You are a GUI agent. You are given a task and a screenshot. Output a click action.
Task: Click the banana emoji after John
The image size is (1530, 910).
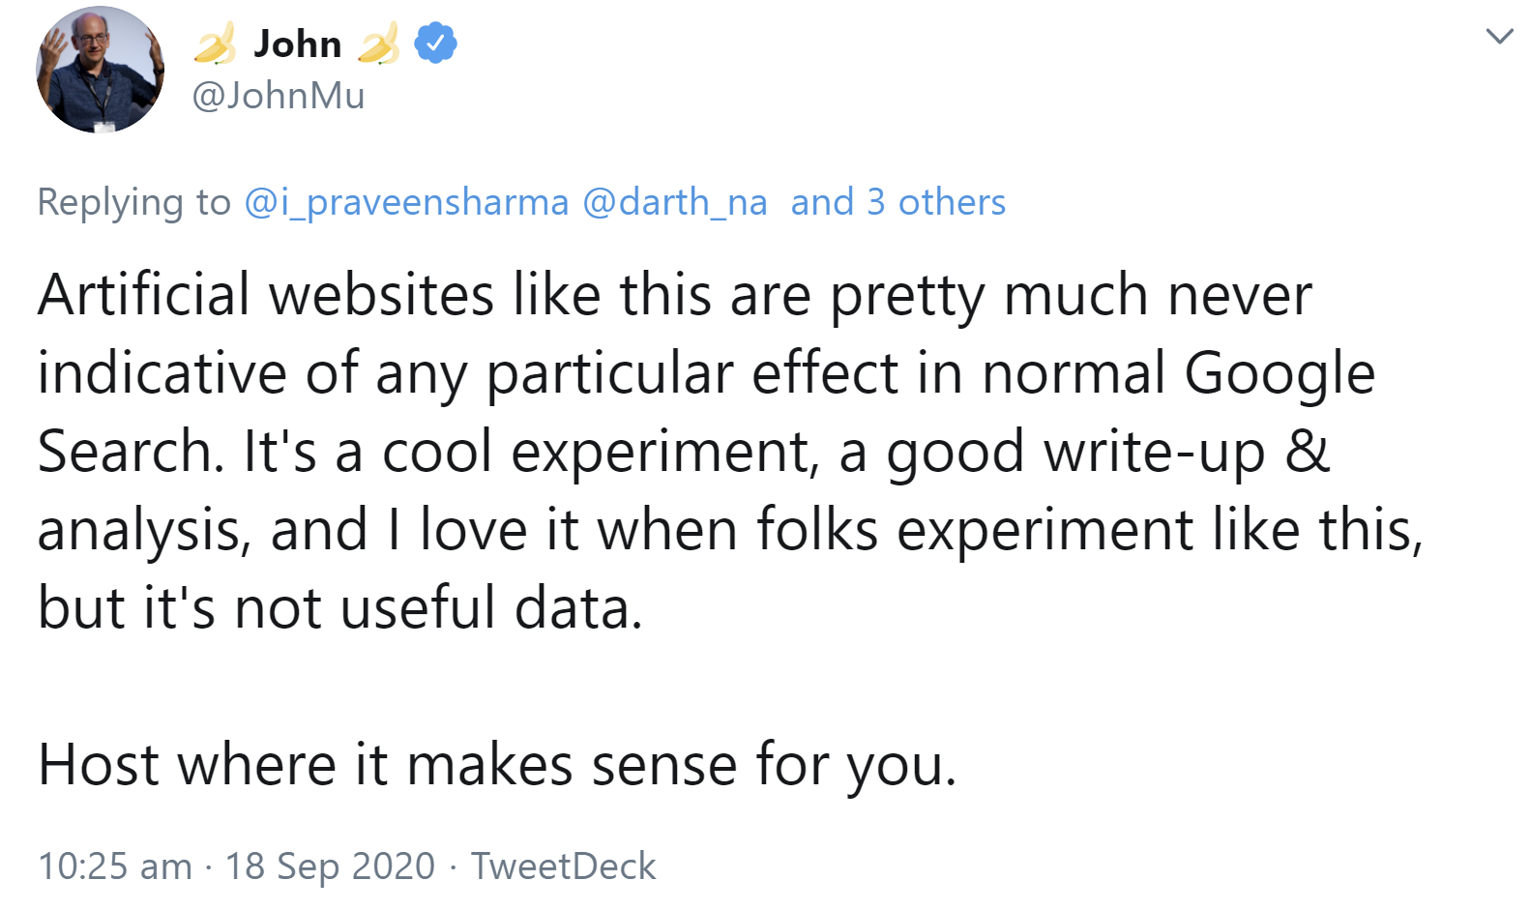pyautogui.click(x=378, y=44)
